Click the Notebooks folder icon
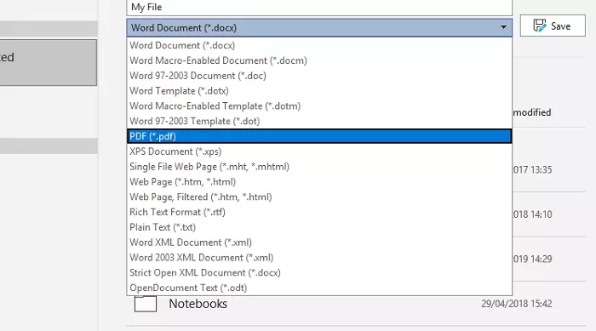This screenshot has width=596, height=331. click(146, 304)
